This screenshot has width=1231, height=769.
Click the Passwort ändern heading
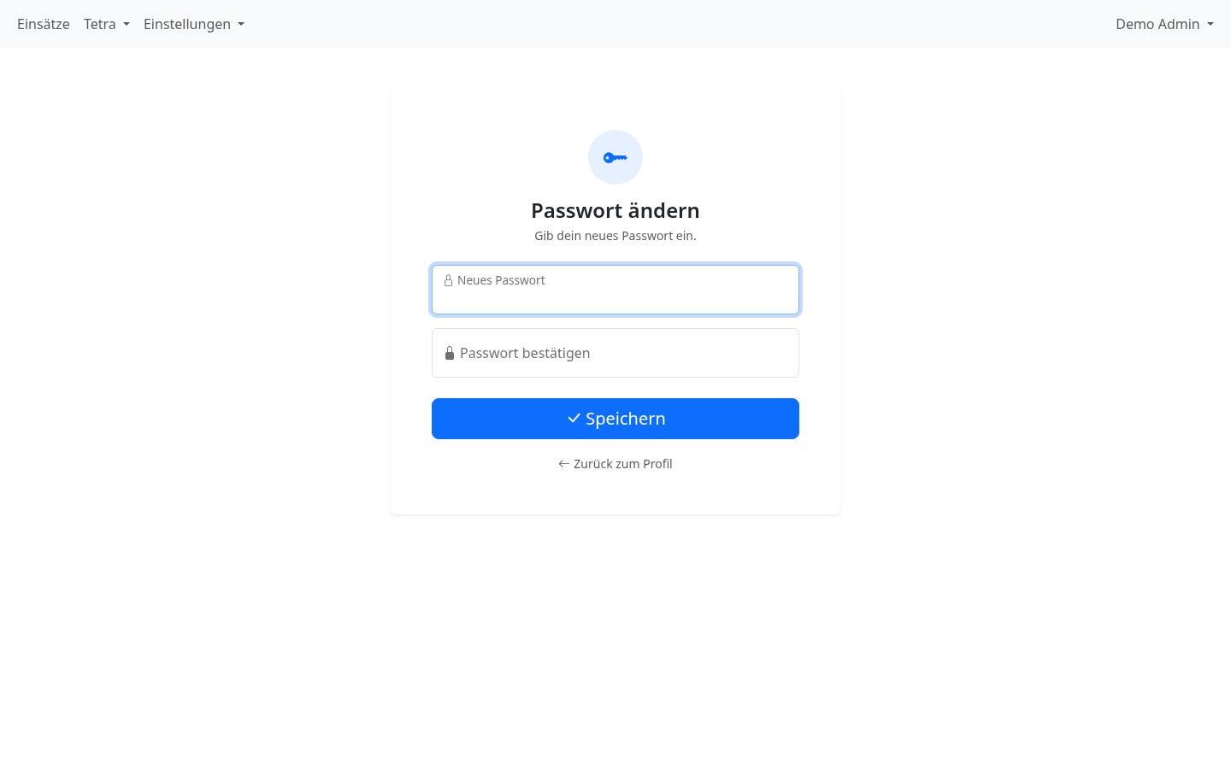tap(615, 210)
